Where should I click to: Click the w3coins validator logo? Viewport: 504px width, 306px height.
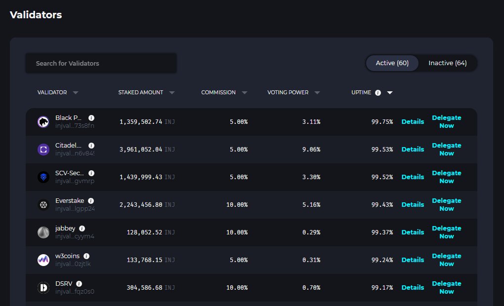pos(43,260)
